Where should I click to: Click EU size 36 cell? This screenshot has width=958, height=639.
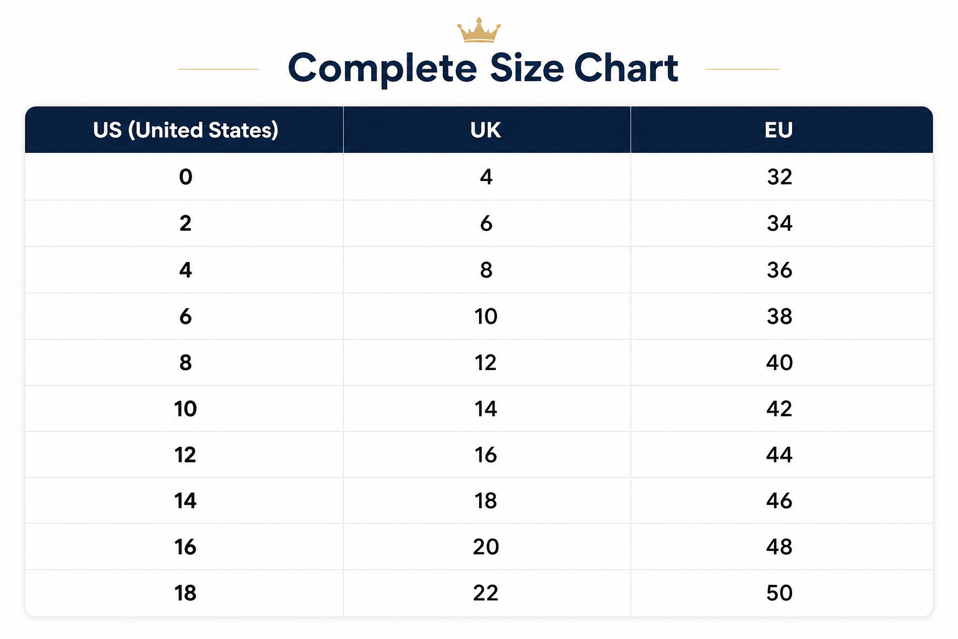coord(781,270)
